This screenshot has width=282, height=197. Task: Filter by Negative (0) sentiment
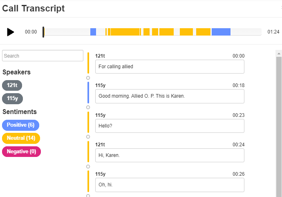[x=21, y=152]
